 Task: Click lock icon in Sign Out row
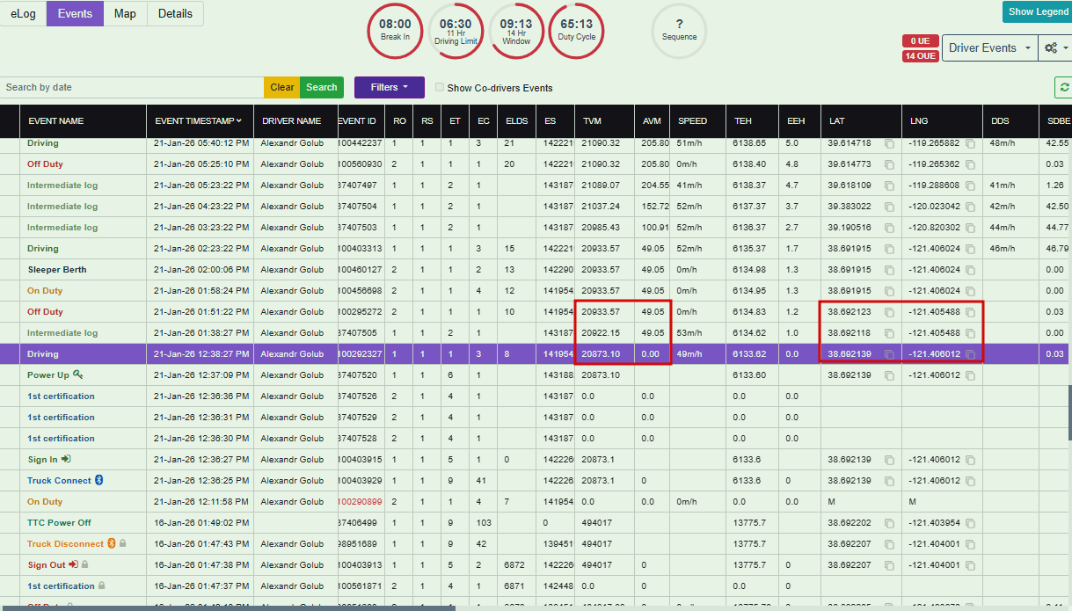pyautogui.click(x=85, y=564)
